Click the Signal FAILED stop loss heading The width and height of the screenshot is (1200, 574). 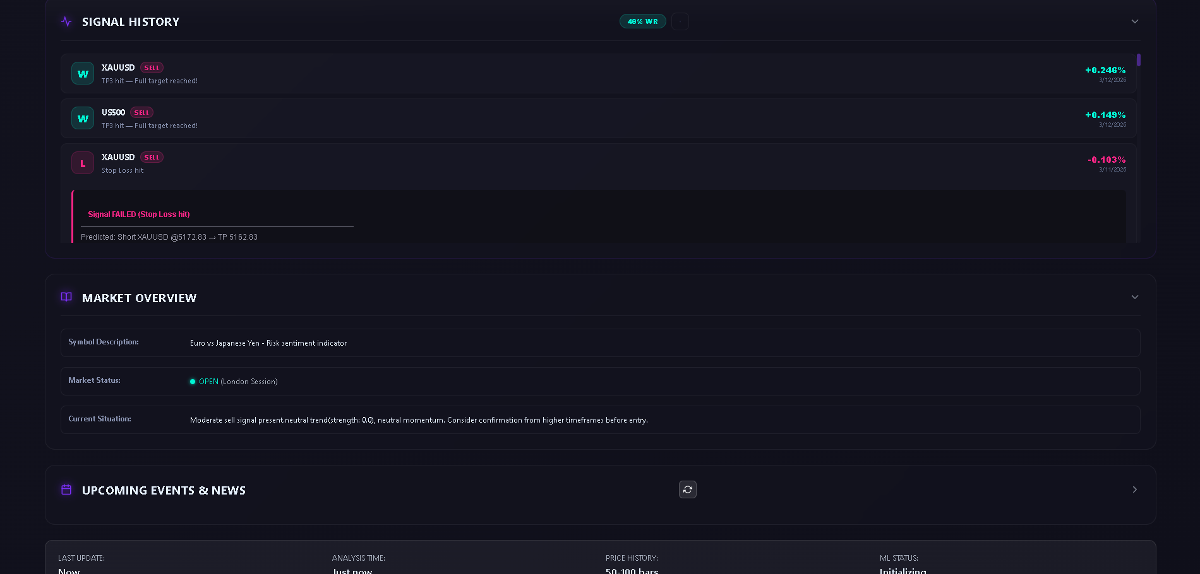click(139, 214)
